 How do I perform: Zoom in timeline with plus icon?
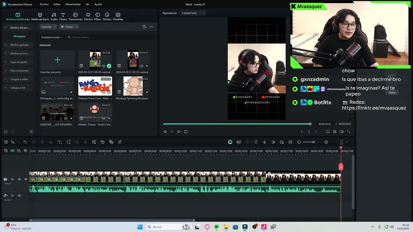(326, 142)
